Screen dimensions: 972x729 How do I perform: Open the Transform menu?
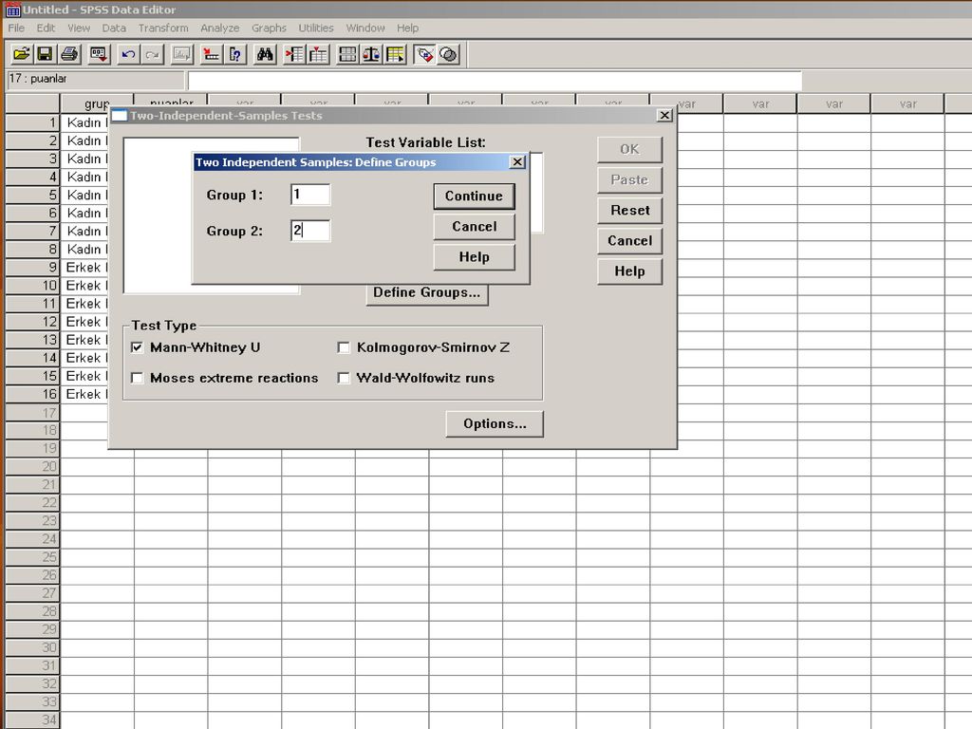[x=163, y=28]
